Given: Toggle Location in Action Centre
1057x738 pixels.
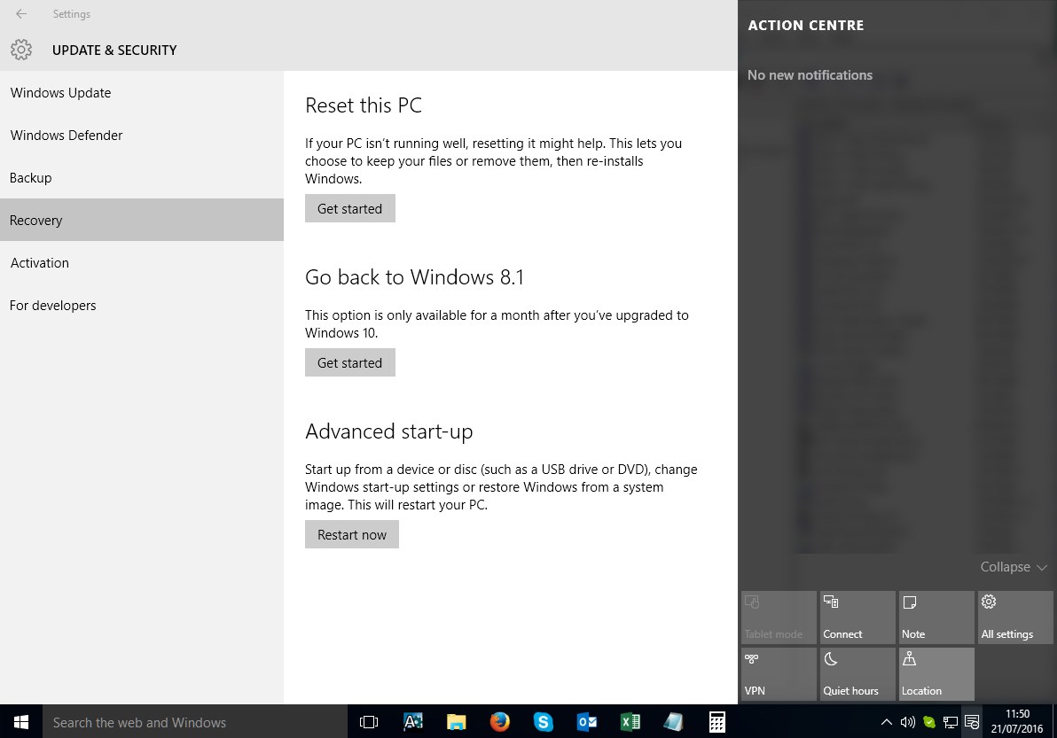Looking at the screenshot, I should pos(936,674).
